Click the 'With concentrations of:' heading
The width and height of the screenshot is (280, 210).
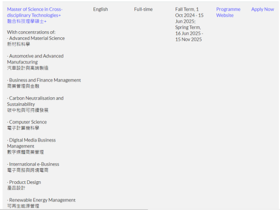(31, 32)
